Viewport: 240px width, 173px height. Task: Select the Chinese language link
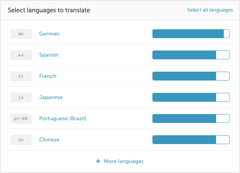pos(49,140)
